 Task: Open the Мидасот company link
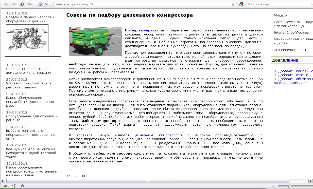tap(281, 15)
